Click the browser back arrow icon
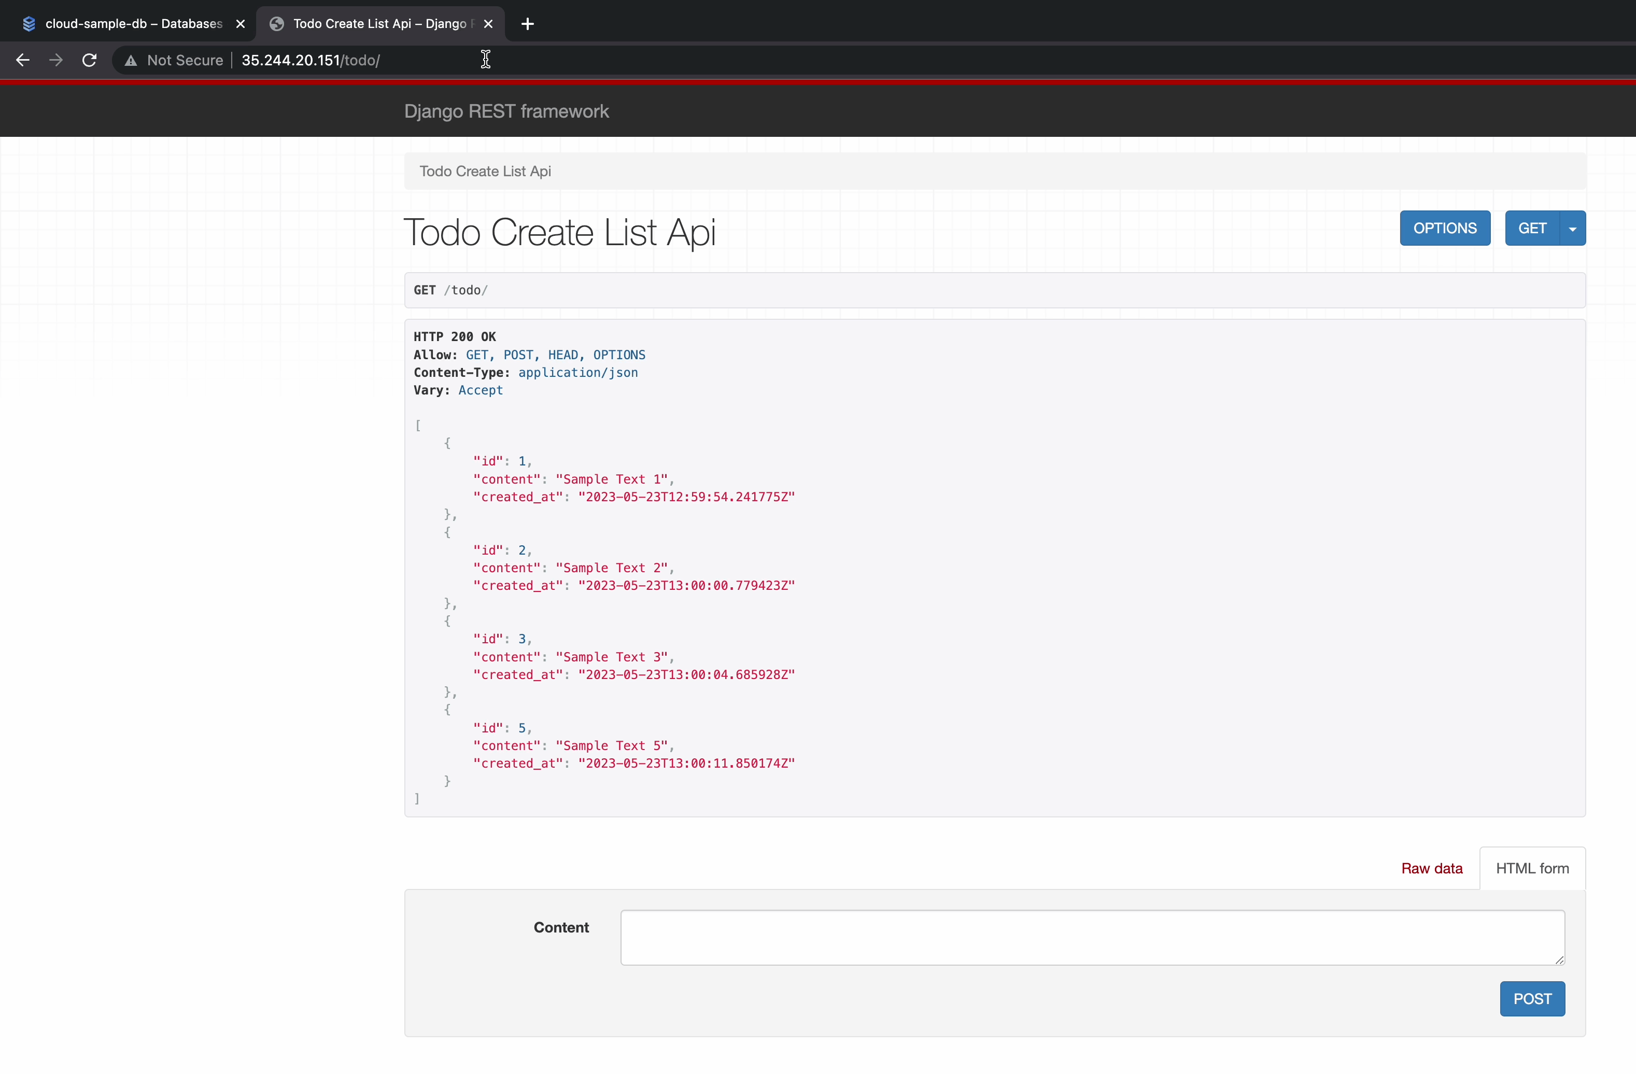This screenshot has height=1074, width=1636. pos(23,61)
